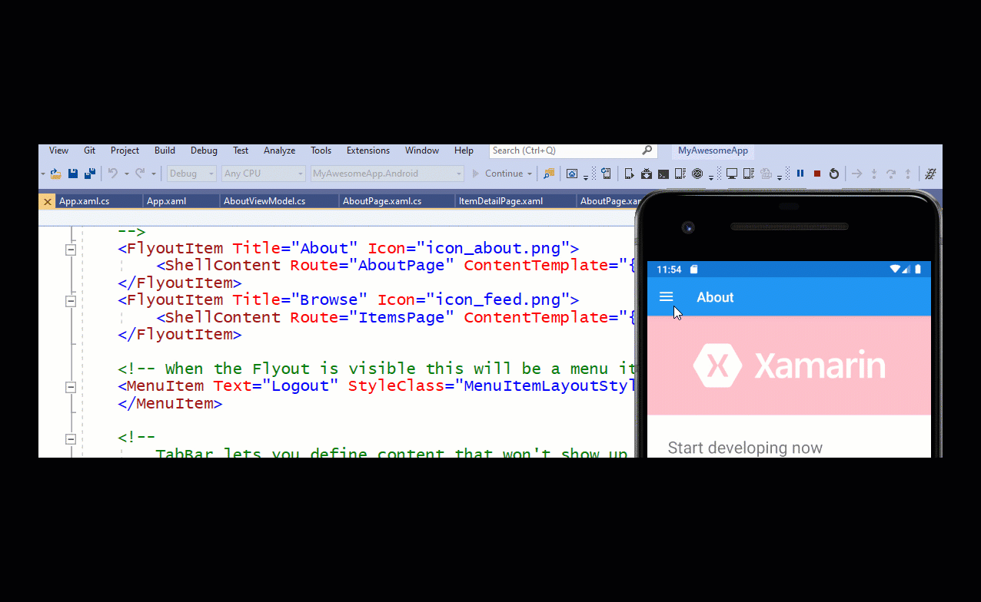Open the Test menu
The width and height of the screenshot is (981, 602).
[x=241, y=150]
